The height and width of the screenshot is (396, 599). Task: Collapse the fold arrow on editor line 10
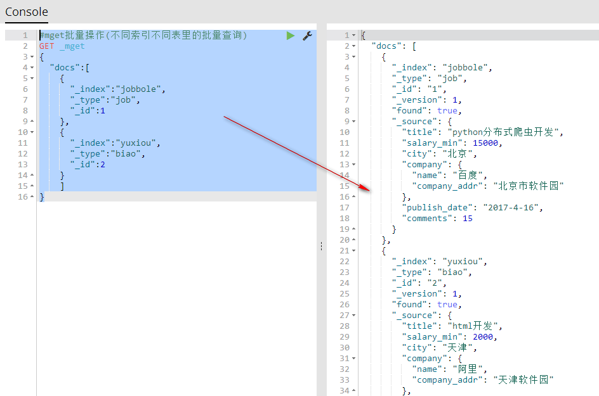(x=32, y=132)
